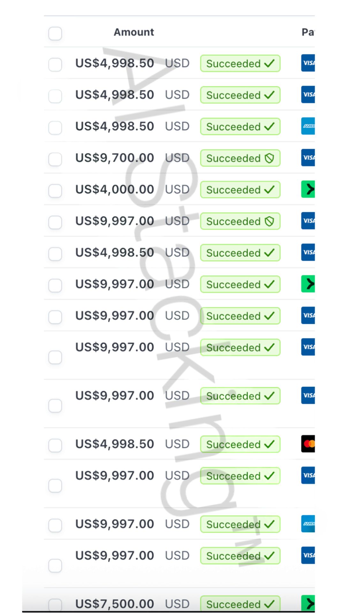Click the Amex icon in the US$4,998.50 row
Screen dimensions: 345x614
(x=308, y=126)
